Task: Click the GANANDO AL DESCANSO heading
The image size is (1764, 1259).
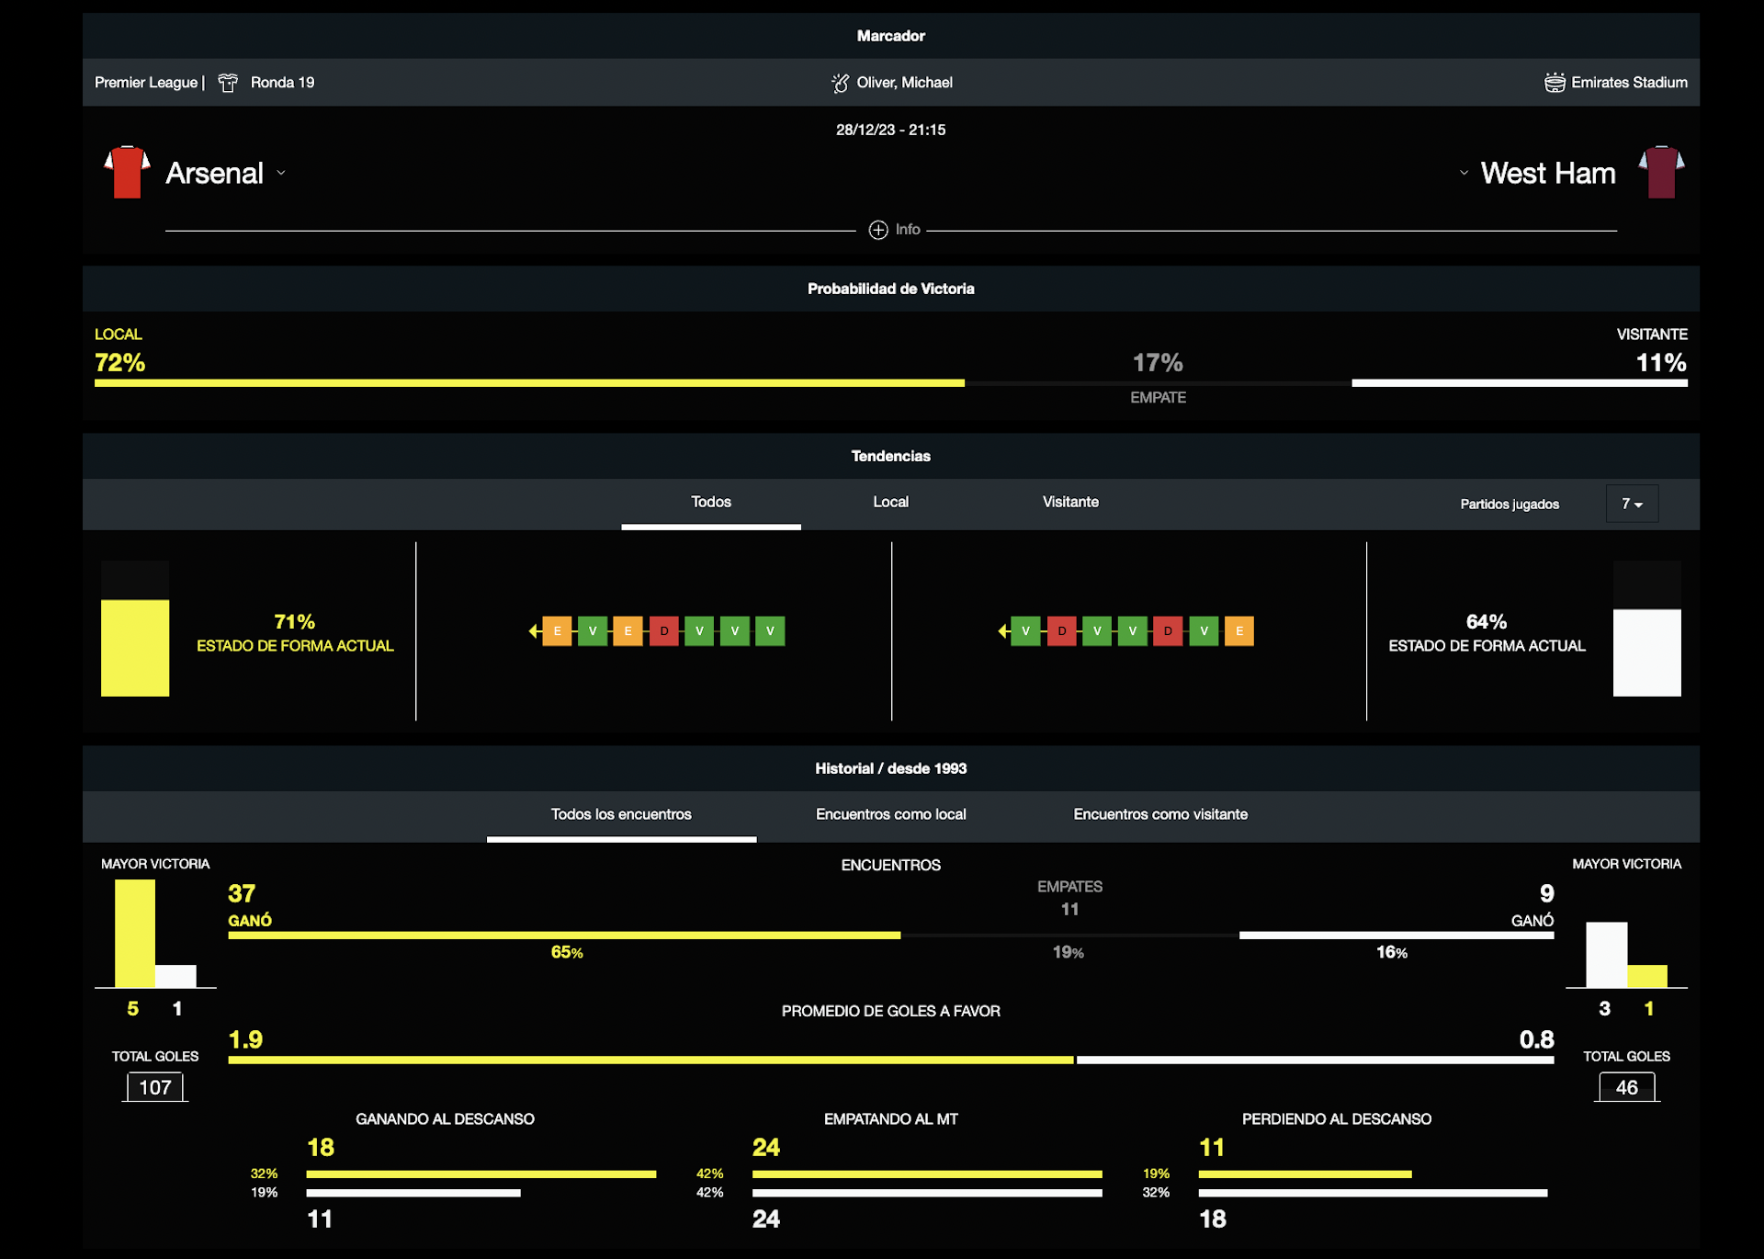Action: tap(445, 1119)
